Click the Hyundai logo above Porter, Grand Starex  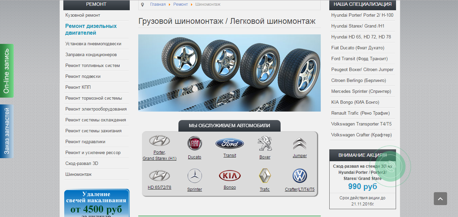[159, 140]
